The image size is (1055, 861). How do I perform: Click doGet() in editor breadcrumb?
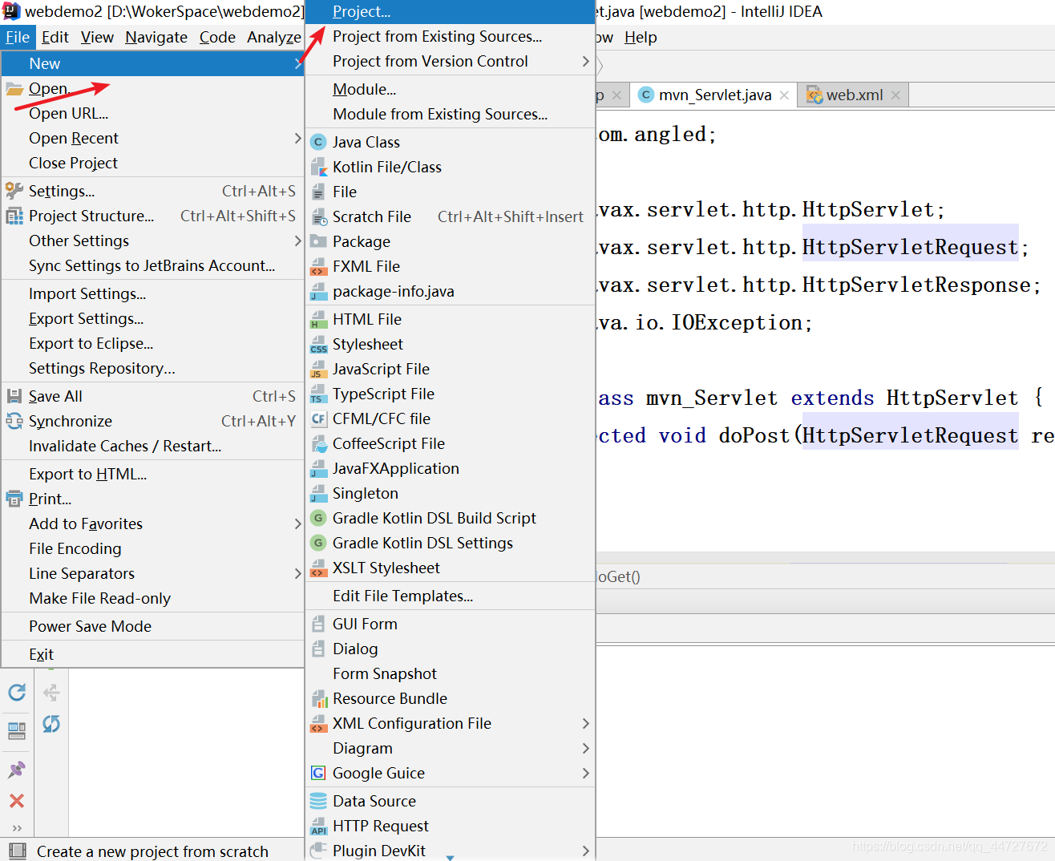pyautogui.click(x=618, y=576)
